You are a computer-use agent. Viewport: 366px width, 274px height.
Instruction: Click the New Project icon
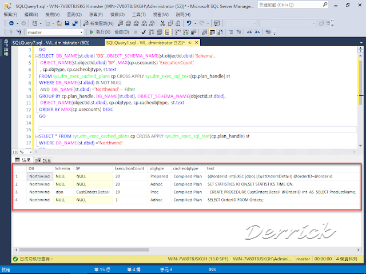(x=34, y=23)
